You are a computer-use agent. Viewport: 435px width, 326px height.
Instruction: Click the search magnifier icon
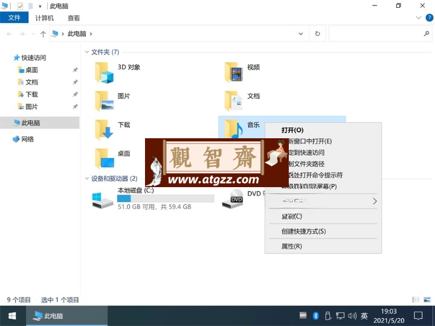click(427, 34)
